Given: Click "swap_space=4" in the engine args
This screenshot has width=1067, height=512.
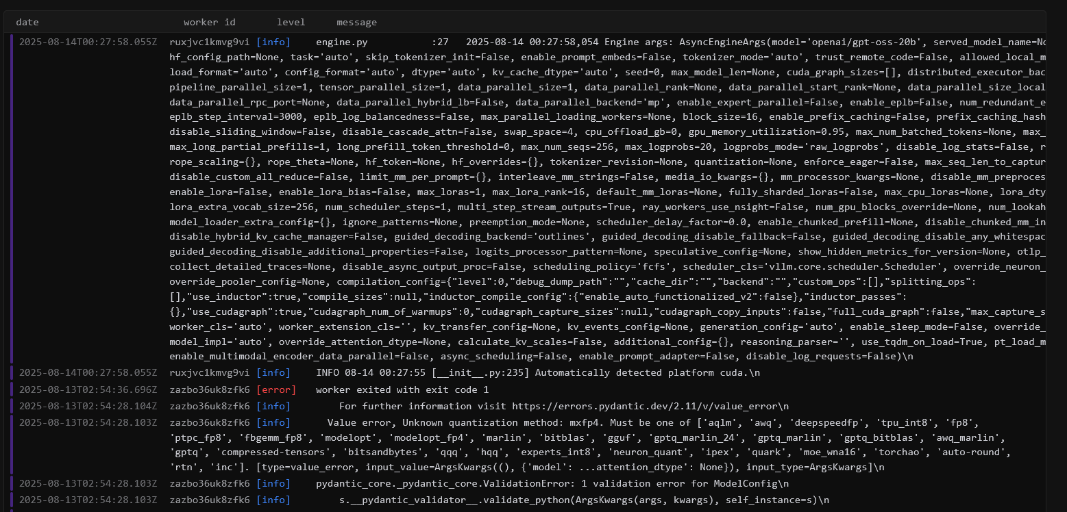Looking at the screenshot, I should pyautogui.click(x=539, y=131).
